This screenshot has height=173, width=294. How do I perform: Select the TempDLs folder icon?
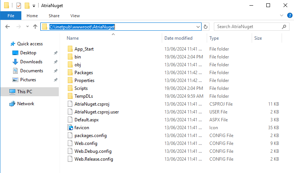tap(70, 96)
